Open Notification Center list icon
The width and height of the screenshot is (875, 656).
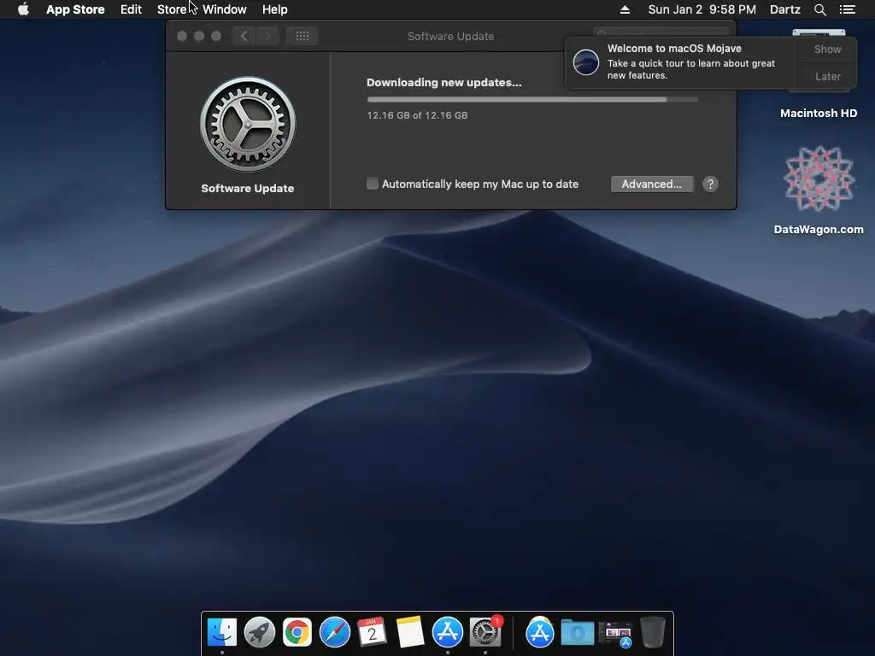[x=848, y=9]
